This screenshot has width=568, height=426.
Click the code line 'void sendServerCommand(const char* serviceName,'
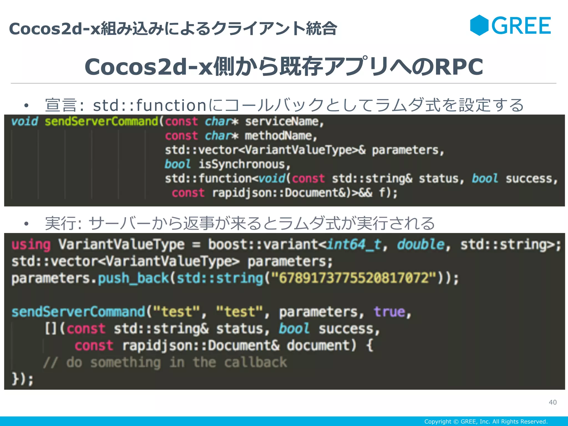(x=168, y=121)
